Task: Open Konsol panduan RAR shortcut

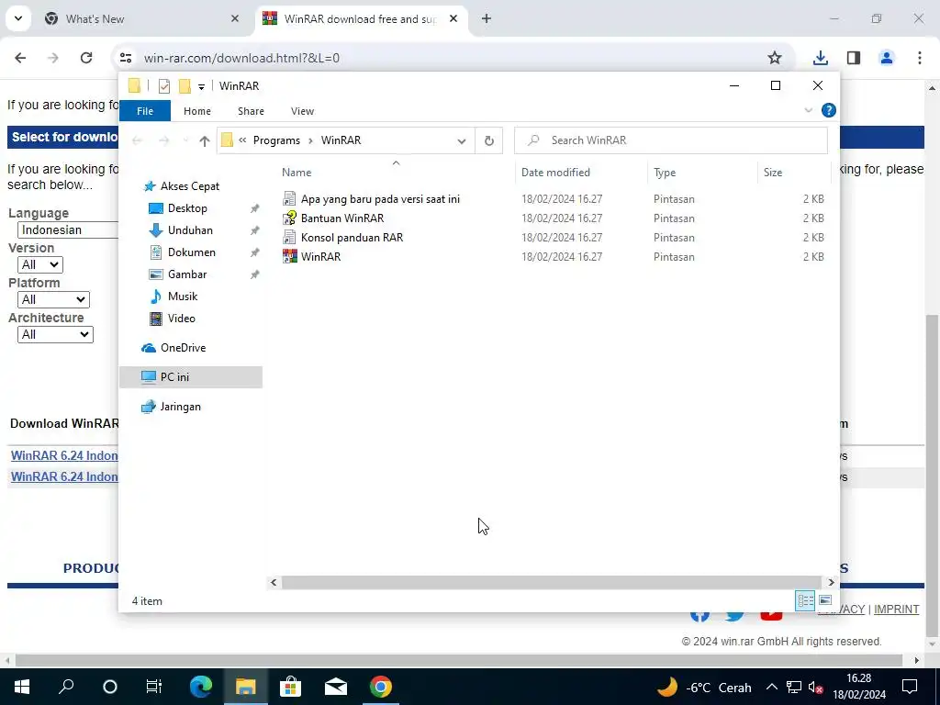Action: pyautogui.click(x=352, y=238)
